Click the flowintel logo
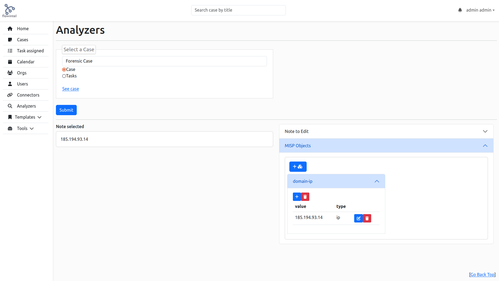The image size is (499, 281). (9, 11)
